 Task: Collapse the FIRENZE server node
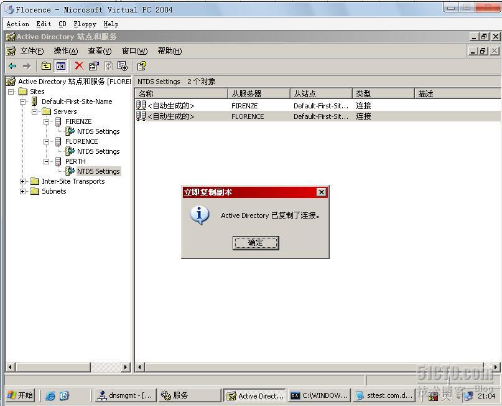pos(47,121)
